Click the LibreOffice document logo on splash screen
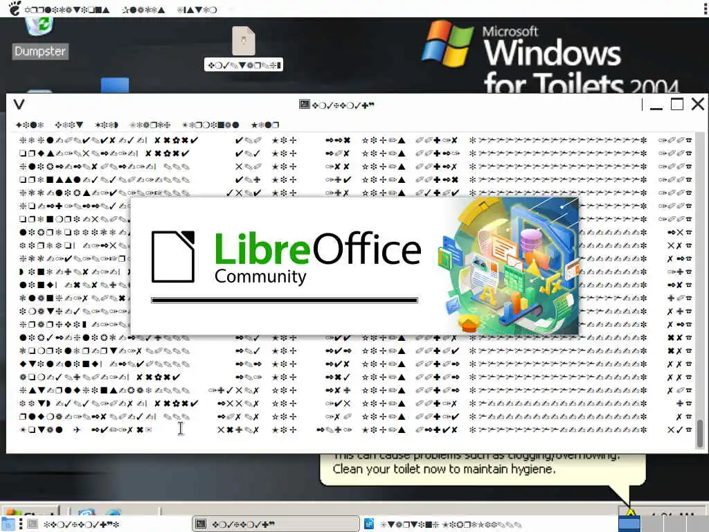 point(173,256)
